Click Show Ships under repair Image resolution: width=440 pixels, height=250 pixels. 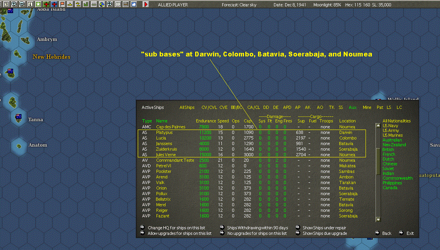pos(325,228)
